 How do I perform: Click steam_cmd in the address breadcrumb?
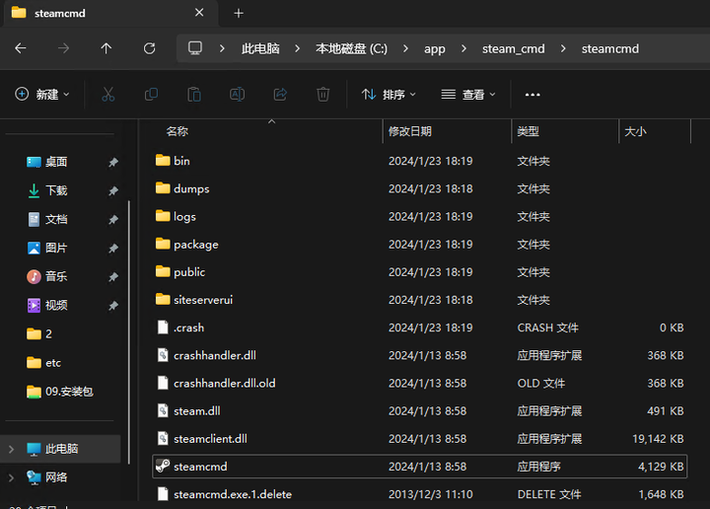click(513, 48)
